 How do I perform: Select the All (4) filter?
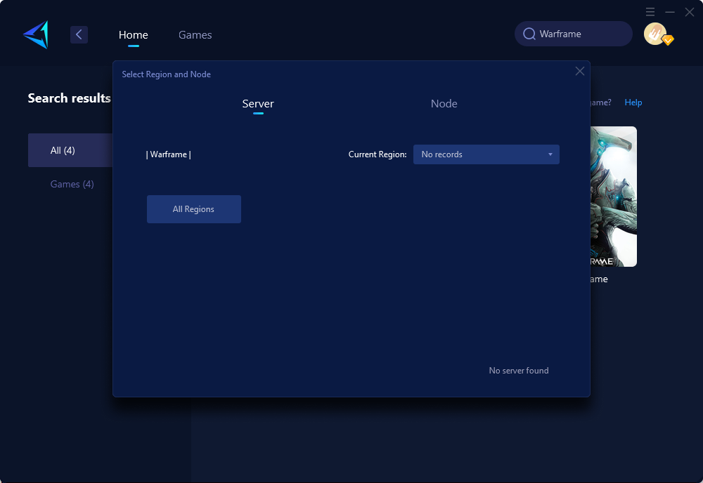[x=70, y=150]
